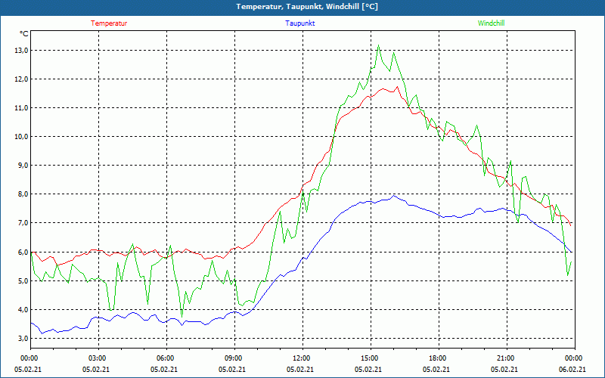Select the blue Taupunkt legend label
Viewport: 605px width, 378px height.
[300, 23]
